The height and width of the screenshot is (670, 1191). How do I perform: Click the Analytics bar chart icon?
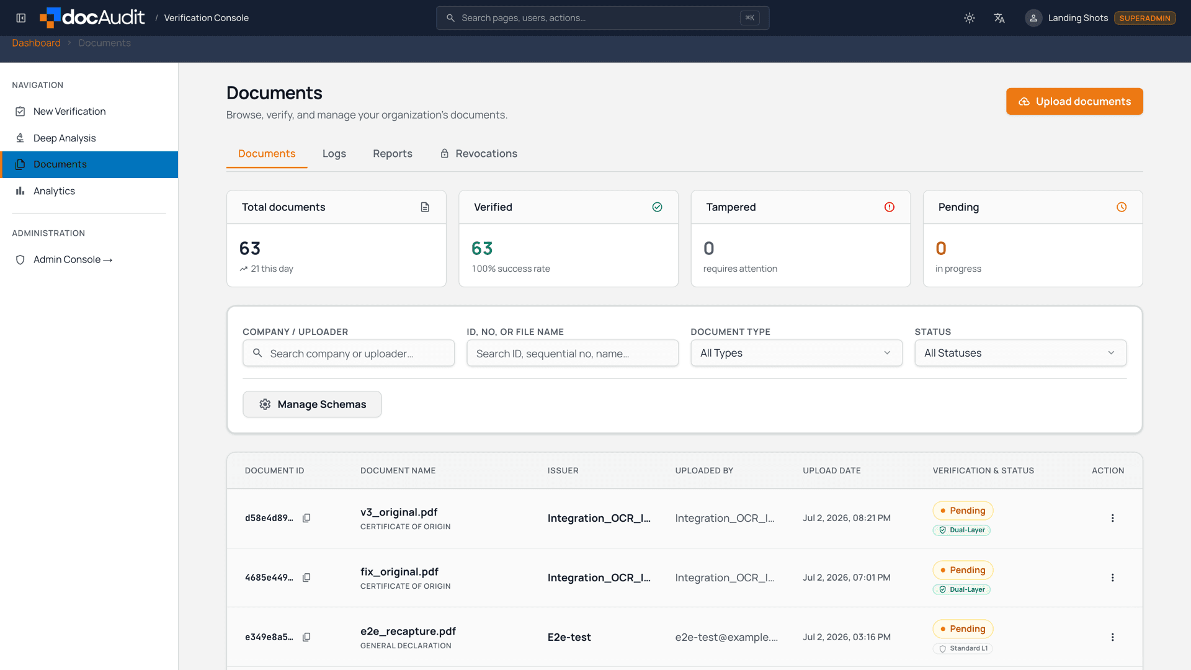tap(20, 191)
